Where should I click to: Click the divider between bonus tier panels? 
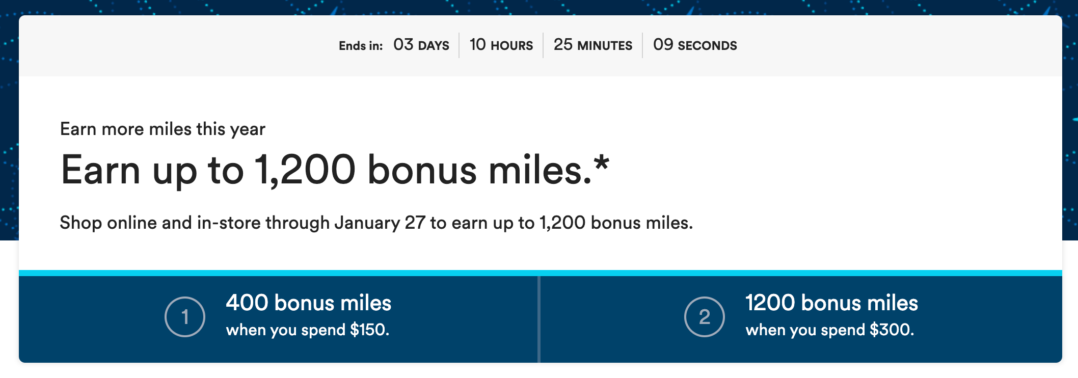pos(538,319)
